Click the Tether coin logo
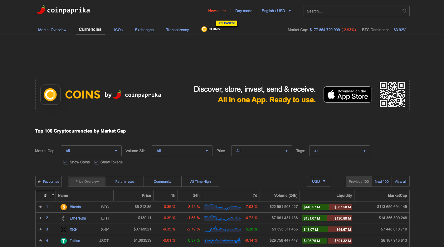Screen dimensions: 444x247 point(64,241)
